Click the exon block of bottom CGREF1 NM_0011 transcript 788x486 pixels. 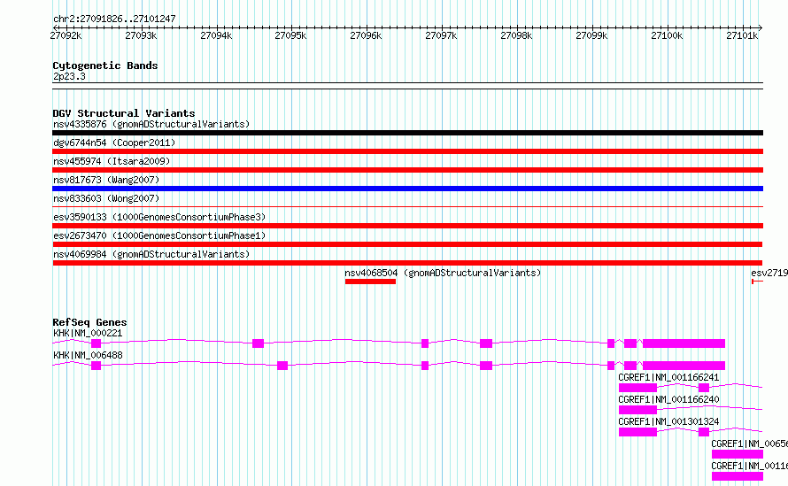pos(738,476)
